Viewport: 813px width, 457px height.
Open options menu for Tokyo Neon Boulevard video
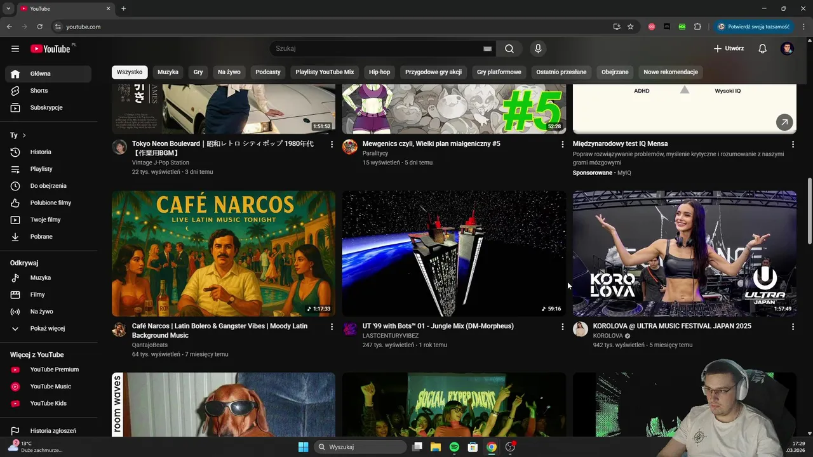[332, 145]
